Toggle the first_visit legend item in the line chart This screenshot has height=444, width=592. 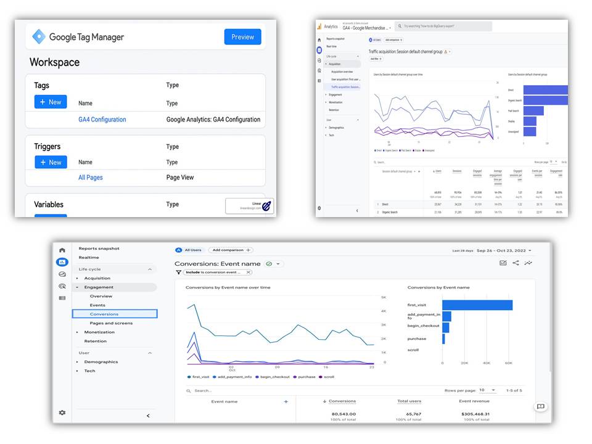(198, 377)
